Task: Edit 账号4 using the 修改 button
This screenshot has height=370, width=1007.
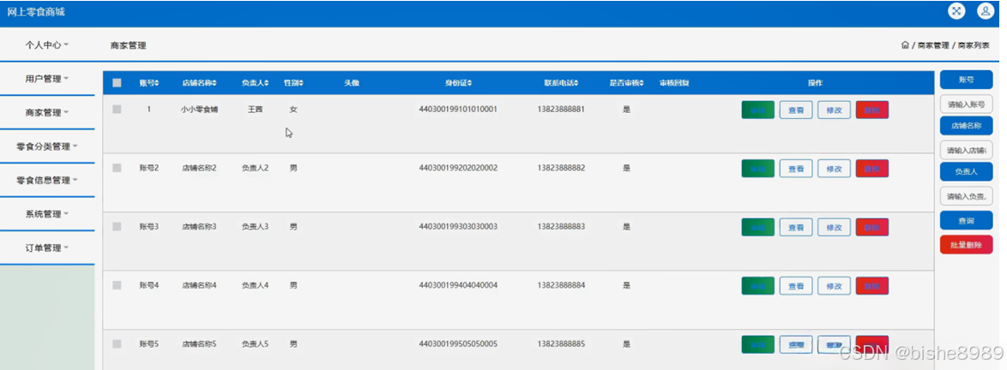Action: [835, 286]
